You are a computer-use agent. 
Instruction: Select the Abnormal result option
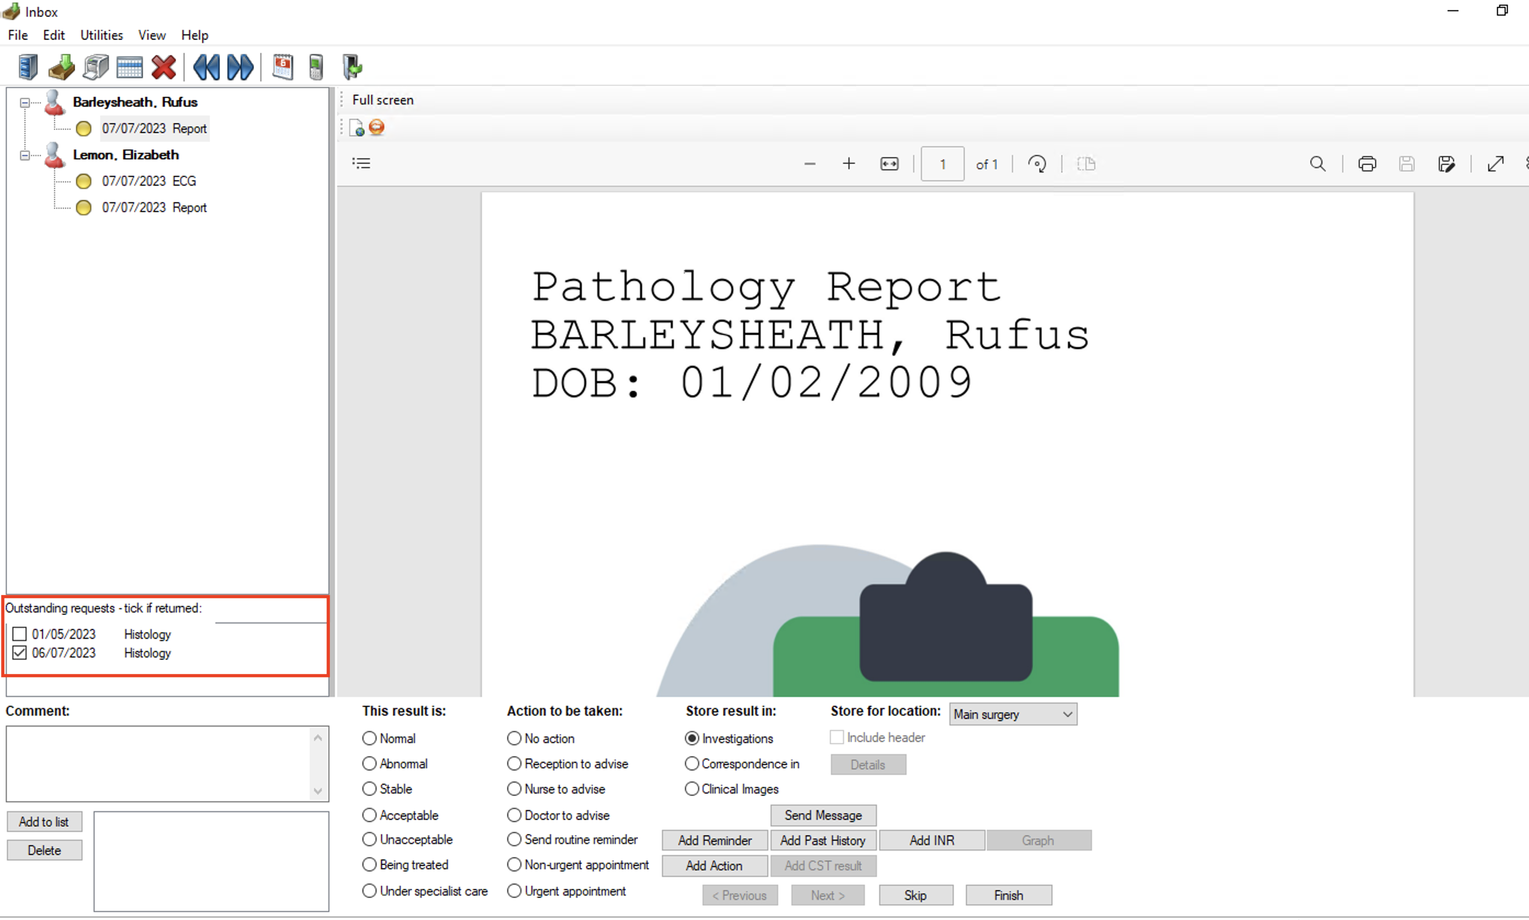coord(369,763)
